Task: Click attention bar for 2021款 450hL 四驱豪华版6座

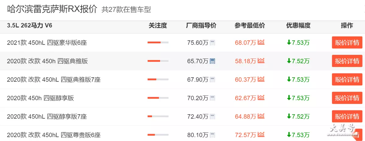Action: tap(158, 43)
